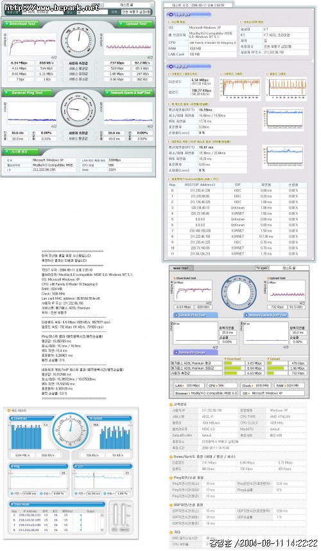Click the blue bar-chart upload graph
Viewport: 321px width, 551px height.
[115, 436]
